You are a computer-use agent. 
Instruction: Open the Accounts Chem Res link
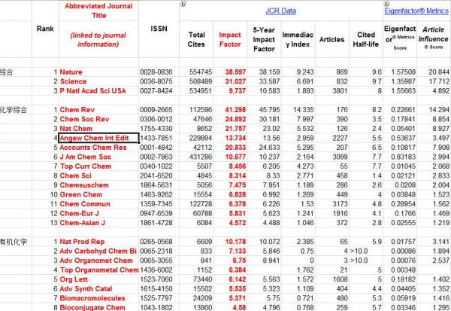(x=93, y=148)
